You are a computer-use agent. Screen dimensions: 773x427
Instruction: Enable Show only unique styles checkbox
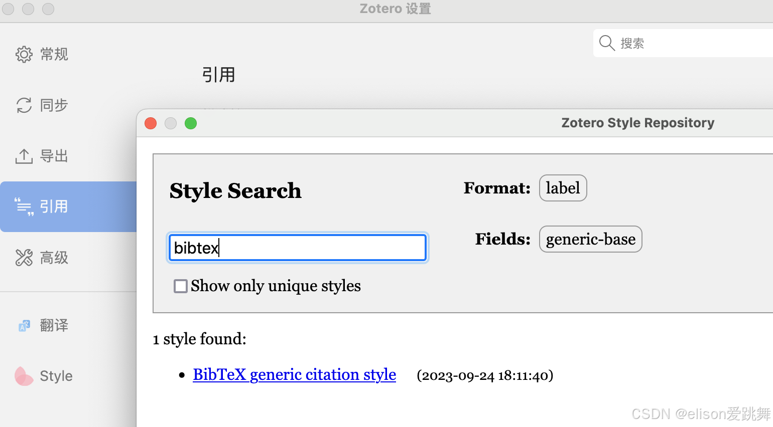click(181, 286)
